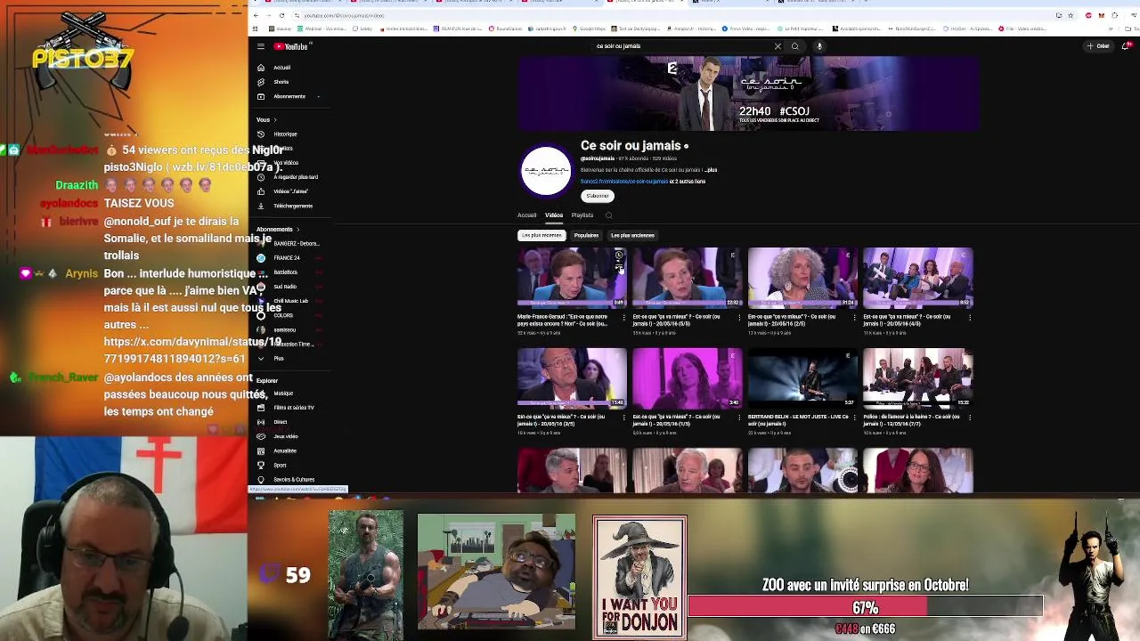
Task: Open YouTube notifications bell
Action: [1126, 46]
